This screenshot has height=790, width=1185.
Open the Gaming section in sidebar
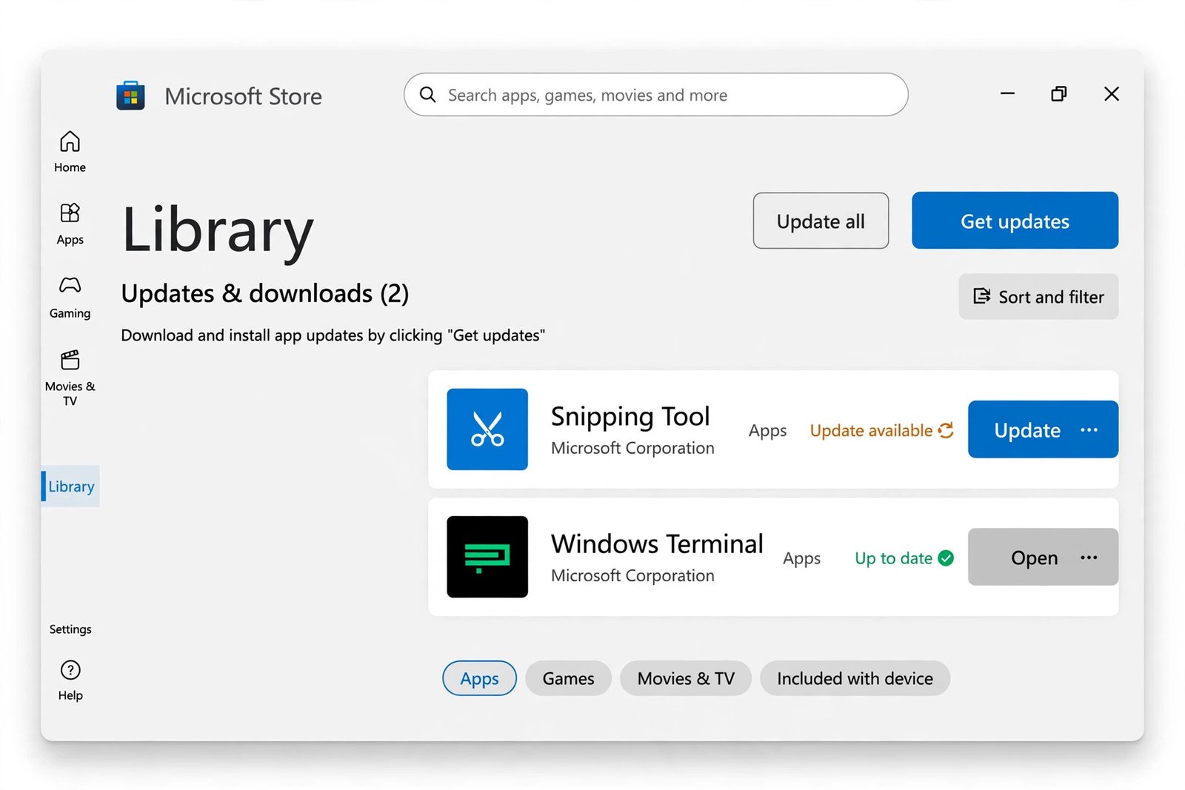[x=70, y=298]
